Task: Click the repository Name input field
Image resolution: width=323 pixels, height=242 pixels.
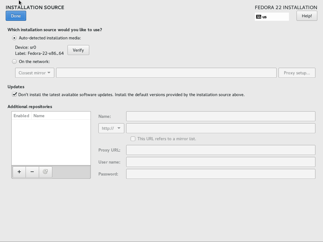Action: coord(220,116)
